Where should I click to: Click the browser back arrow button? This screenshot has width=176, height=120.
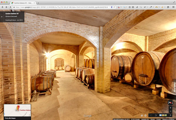point(11,7)
